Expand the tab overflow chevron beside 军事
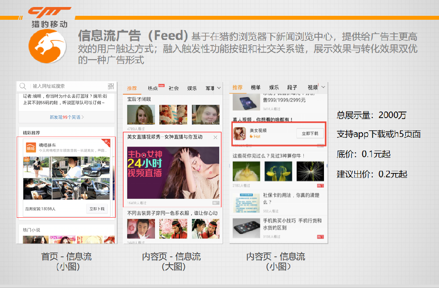439x288 pixels. pyautogui.click(x=219, y=88)
